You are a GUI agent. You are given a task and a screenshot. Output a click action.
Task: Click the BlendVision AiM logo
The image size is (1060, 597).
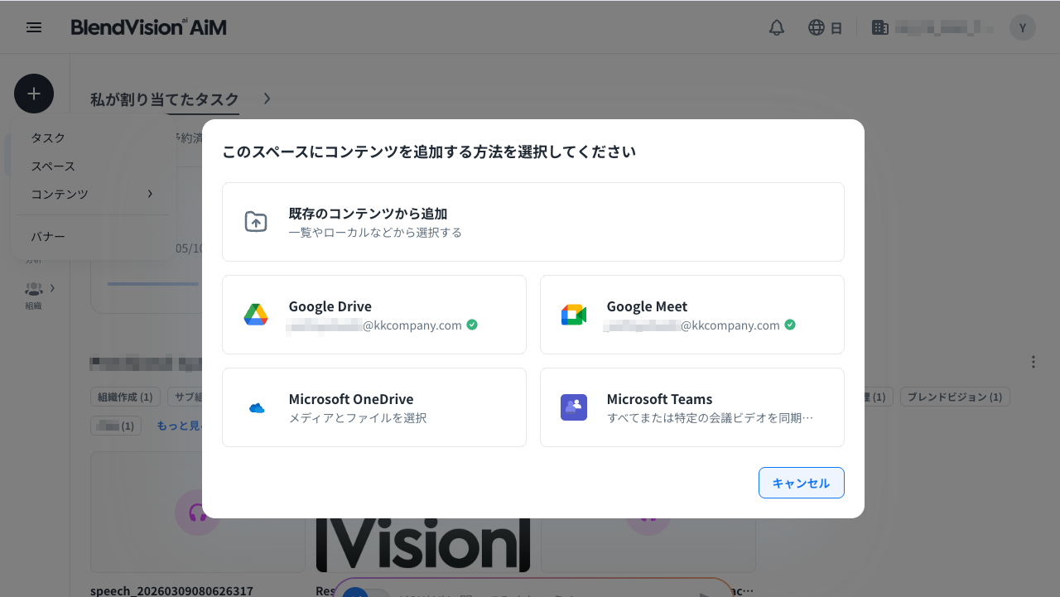(148, 27)
